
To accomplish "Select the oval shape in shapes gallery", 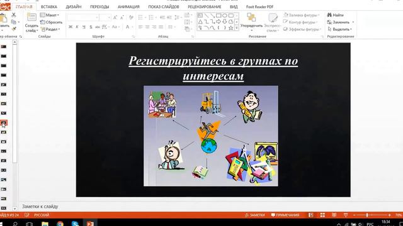I will (225, 16).
